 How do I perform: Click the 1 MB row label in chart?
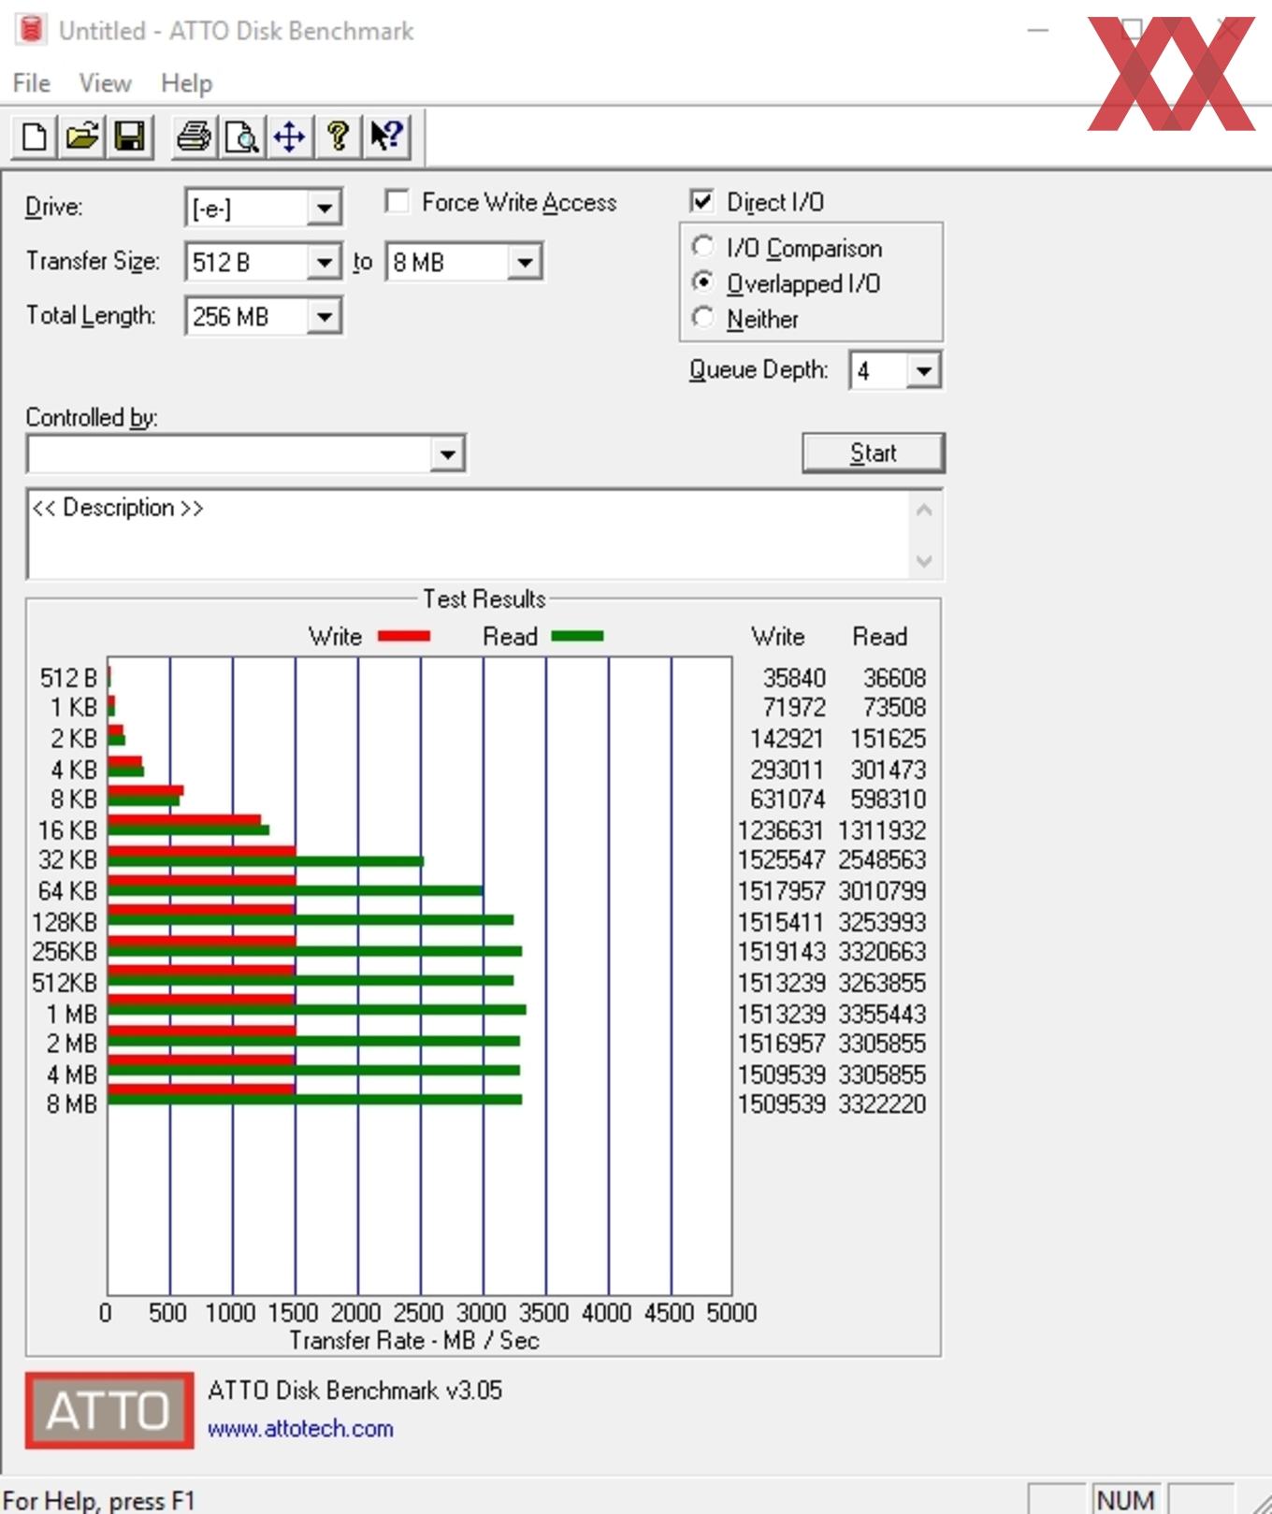coord(72,1014)
